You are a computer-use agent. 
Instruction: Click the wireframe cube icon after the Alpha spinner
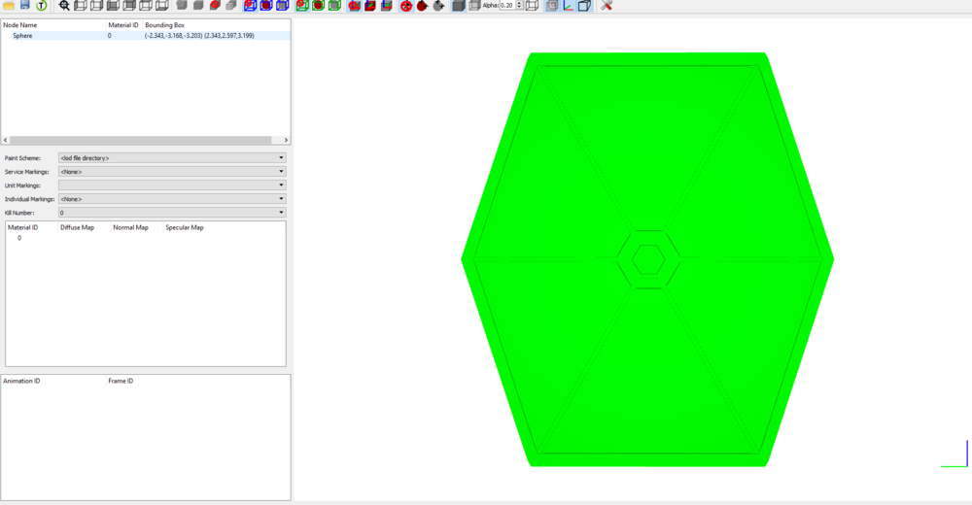pos(532,6)
